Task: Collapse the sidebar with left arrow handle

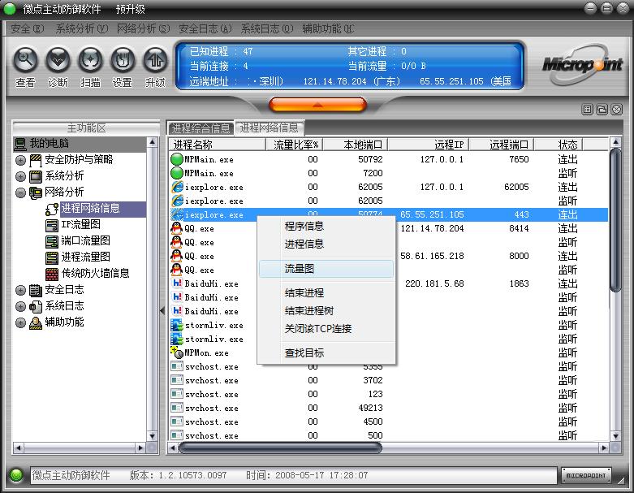Action: pos(162,310)
